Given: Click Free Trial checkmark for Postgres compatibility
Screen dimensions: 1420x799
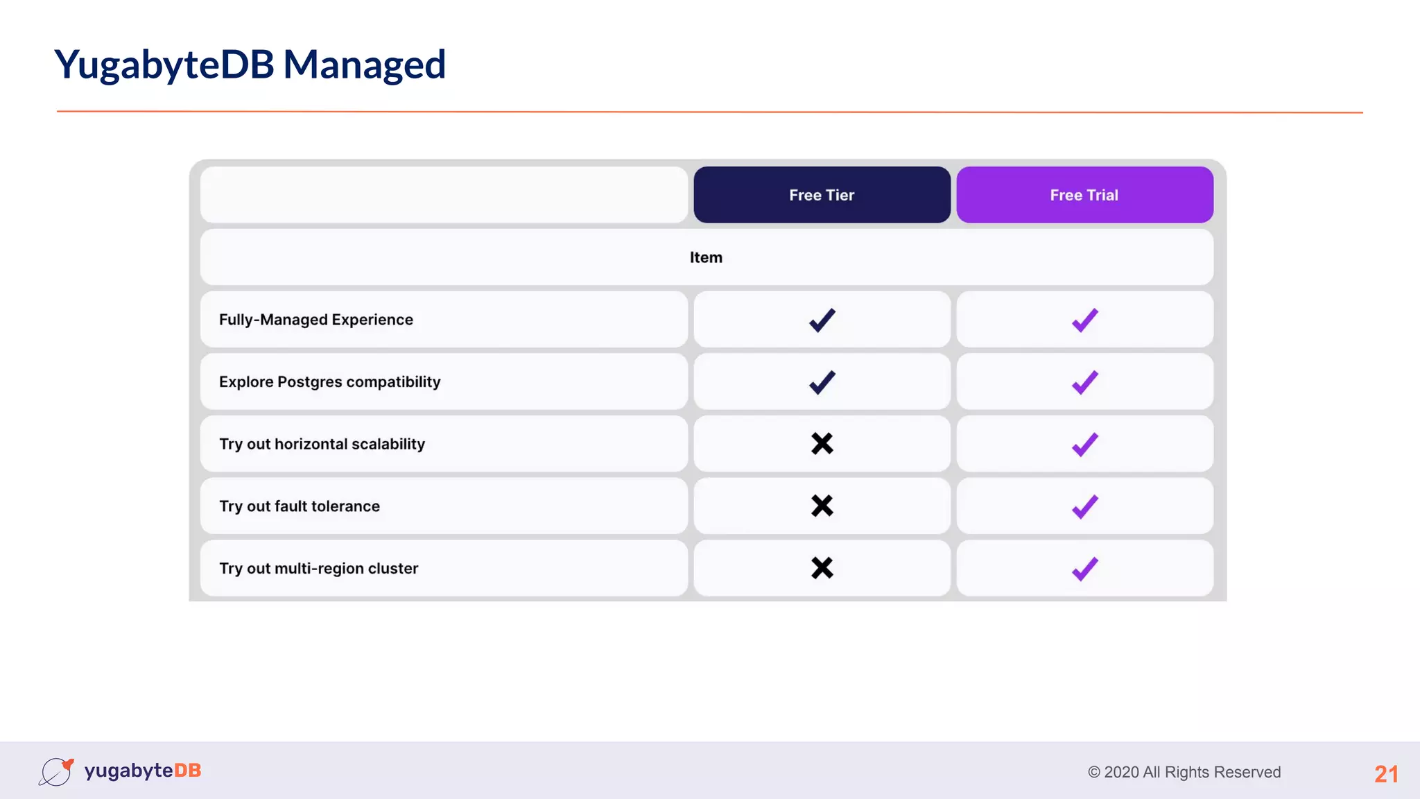Looking at the screenshot, I should click(1084, 382).
